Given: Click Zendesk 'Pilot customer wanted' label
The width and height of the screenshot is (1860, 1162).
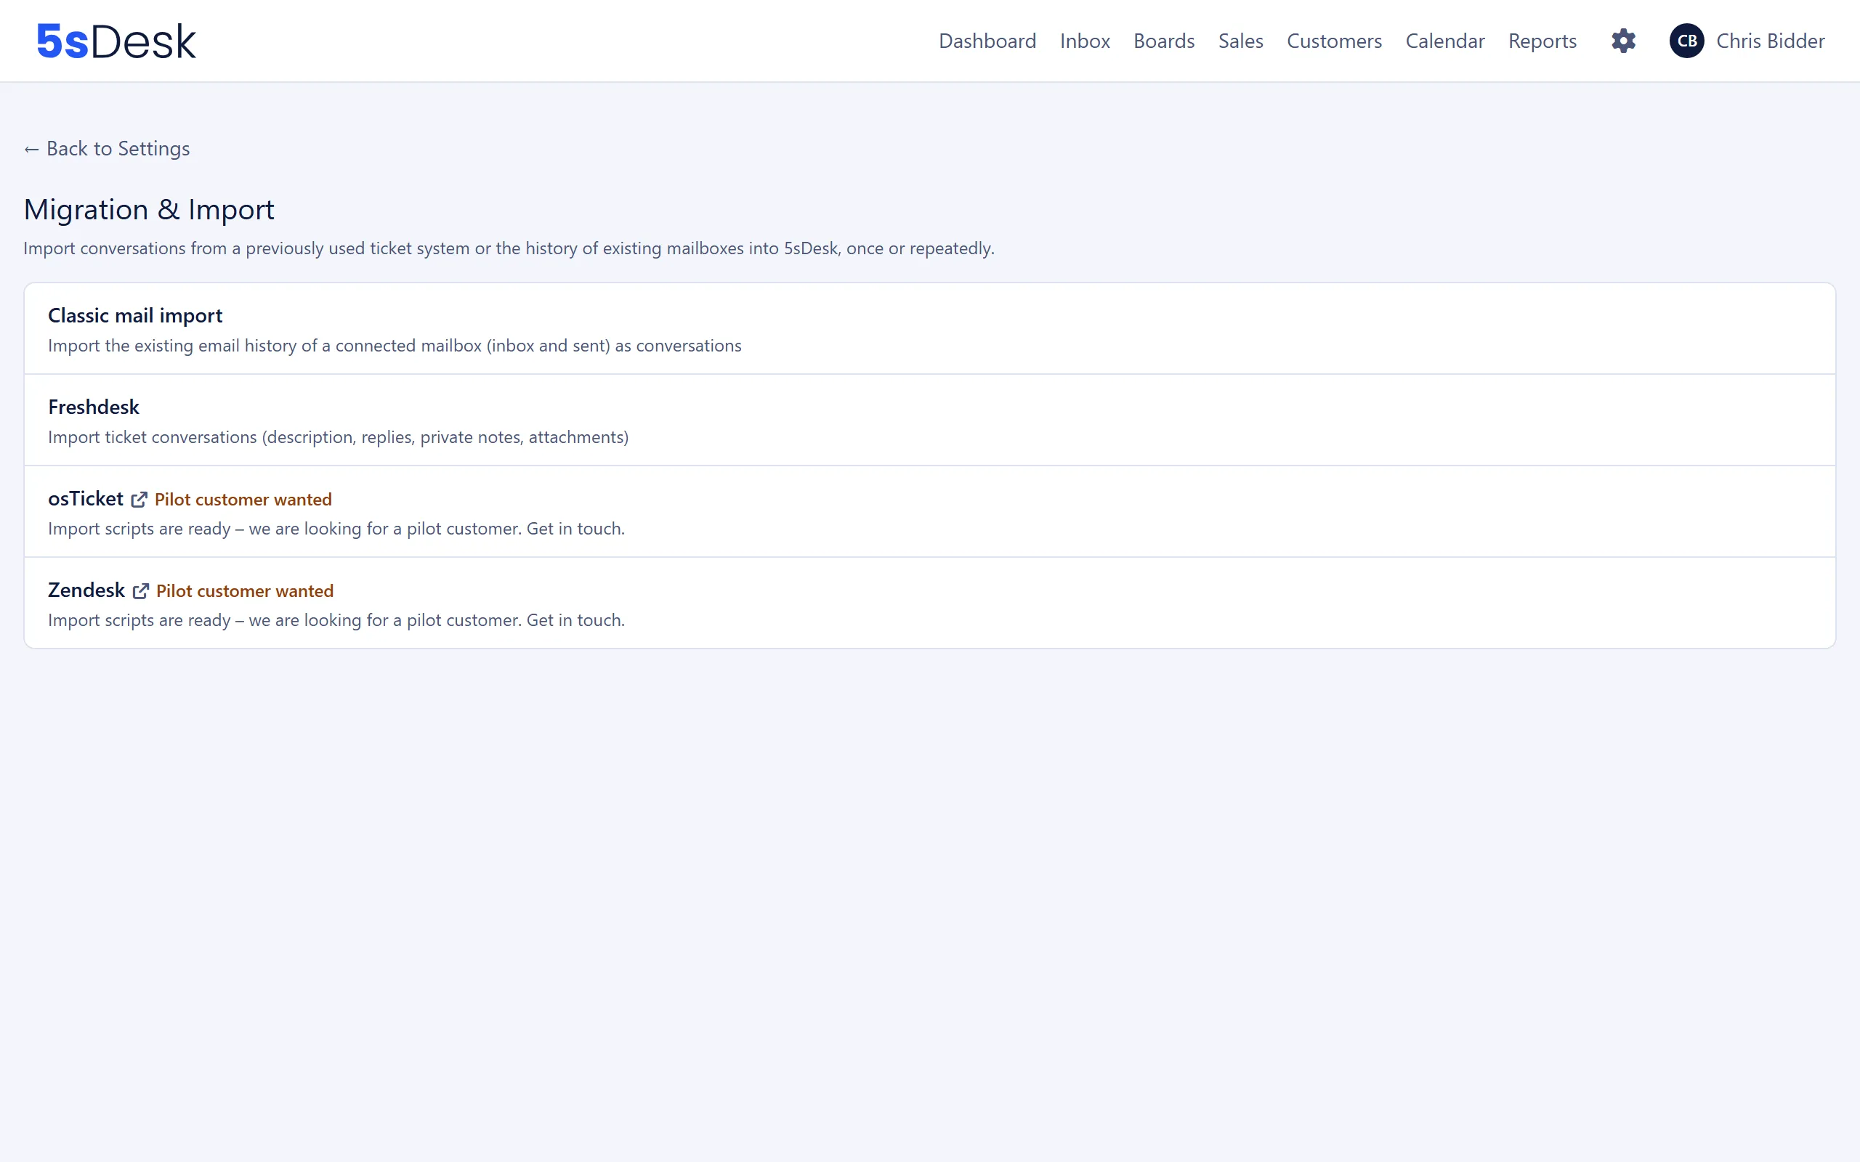Looking at the screenshot, I should click(244, 591).
